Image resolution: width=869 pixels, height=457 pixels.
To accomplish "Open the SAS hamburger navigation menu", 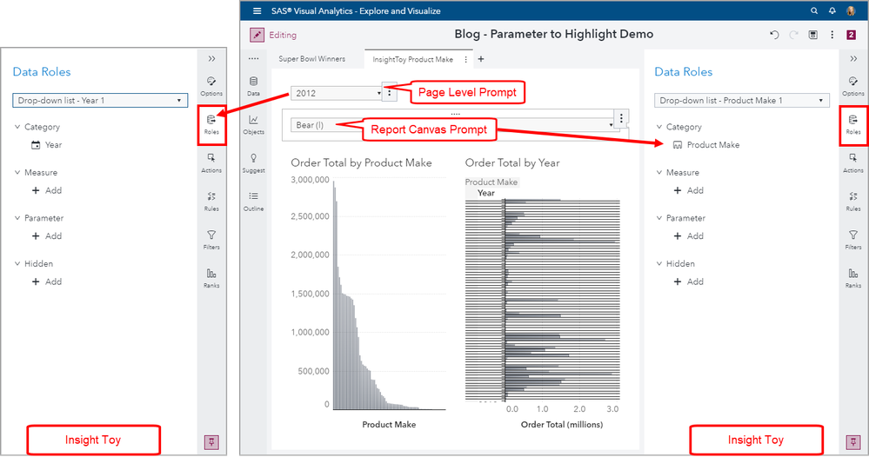I will (x=257, y=11).
